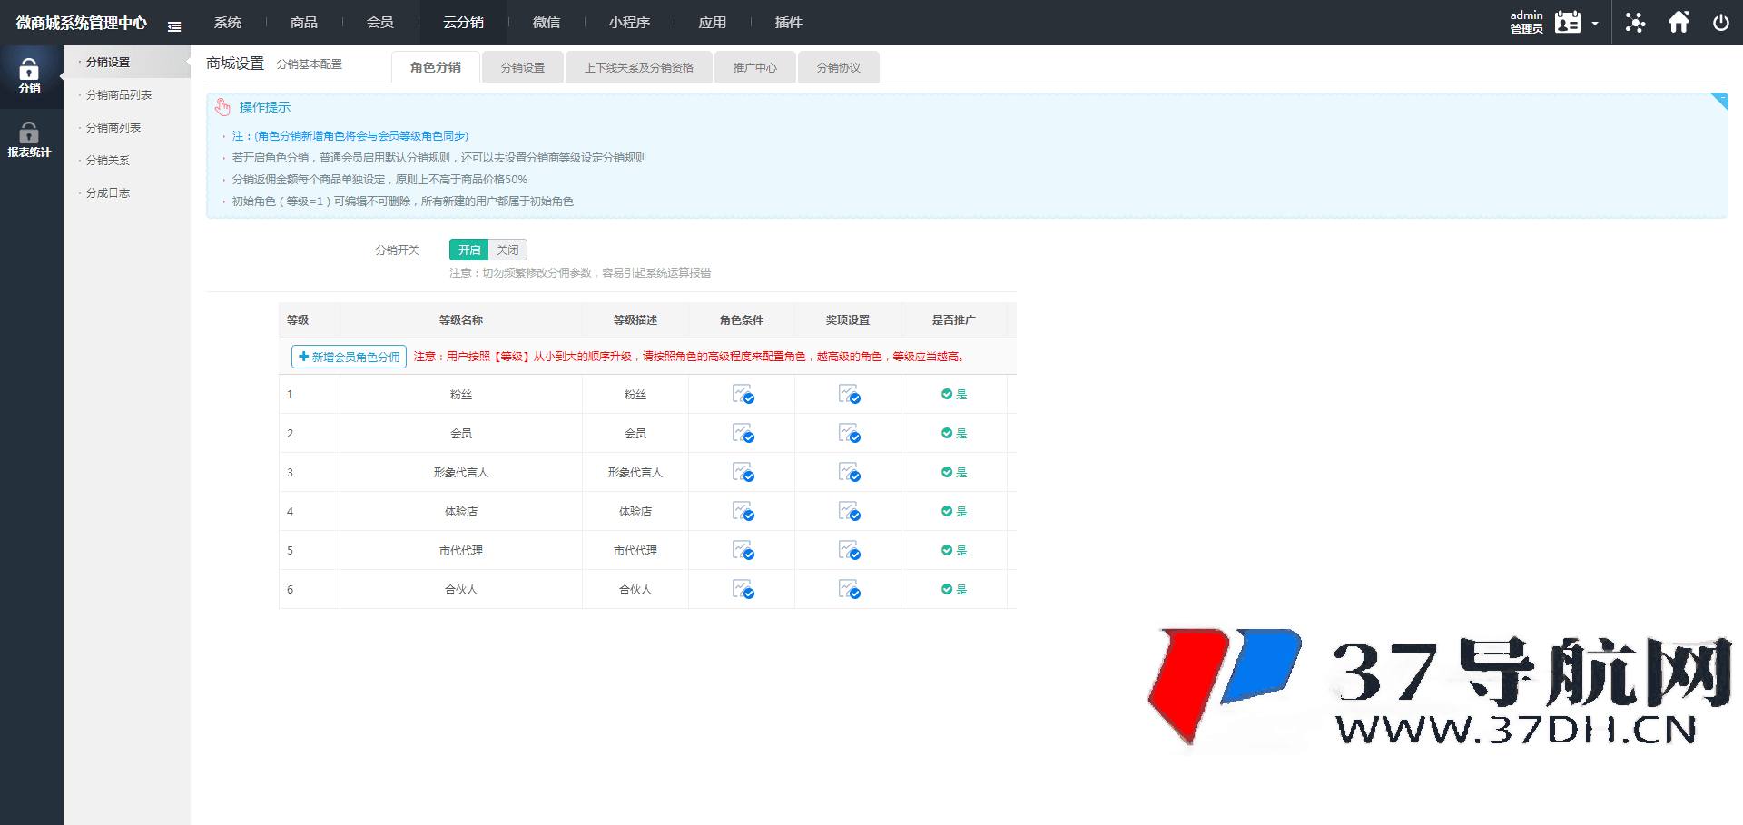The width and height of the screenshot is (1743, 825).
Task: Open the 云分销 top menu
Action: tap(463, 23)
